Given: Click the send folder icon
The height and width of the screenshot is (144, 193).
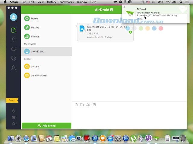Looking at the screenshot, I should tap(82, 105).
